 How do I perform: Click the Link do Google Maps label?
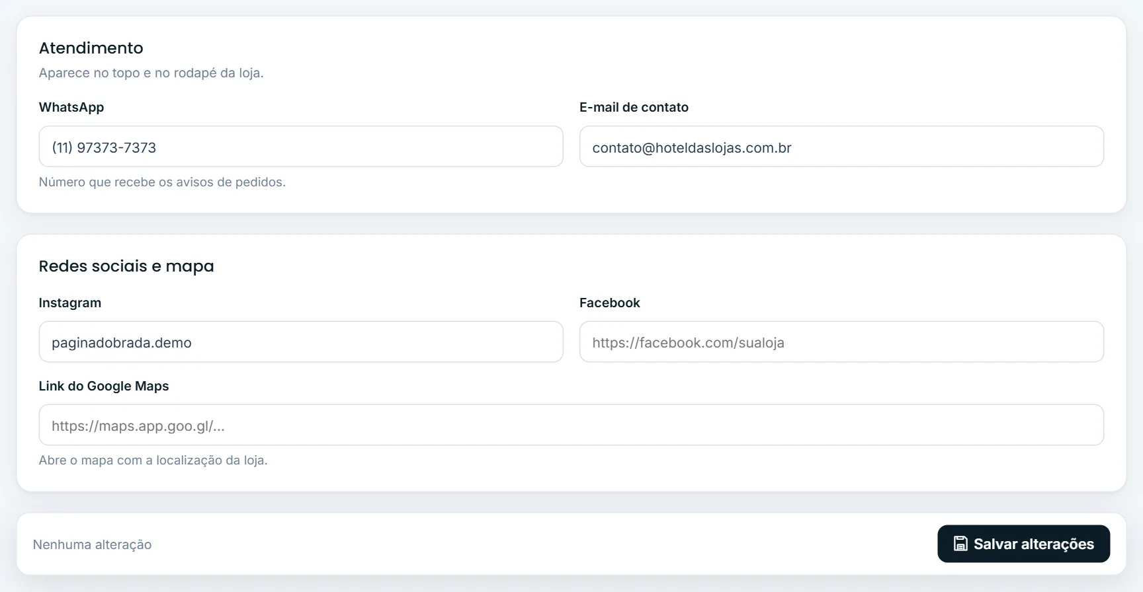tap(104, 386)
